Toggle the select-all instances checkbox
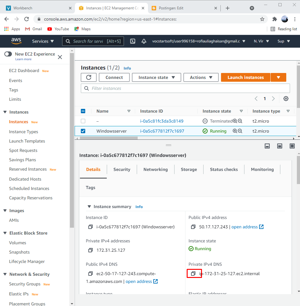The image size is (300, 306). coord(83,111)
